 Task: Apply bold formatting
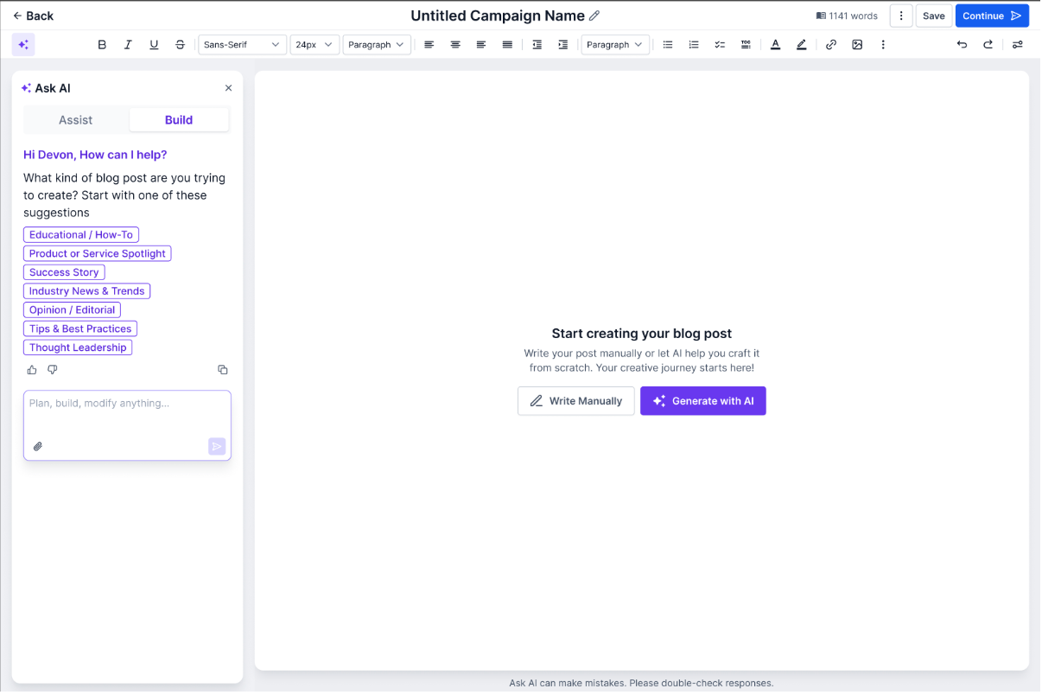102,45
